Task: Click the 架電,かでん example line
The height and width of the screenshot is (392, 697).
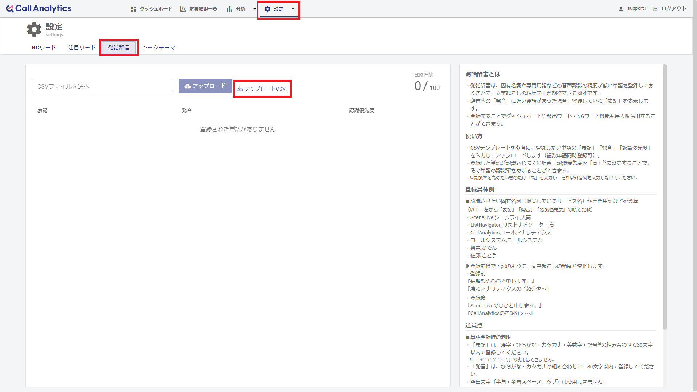Action: pyautogui.click(x=482, y=248)
